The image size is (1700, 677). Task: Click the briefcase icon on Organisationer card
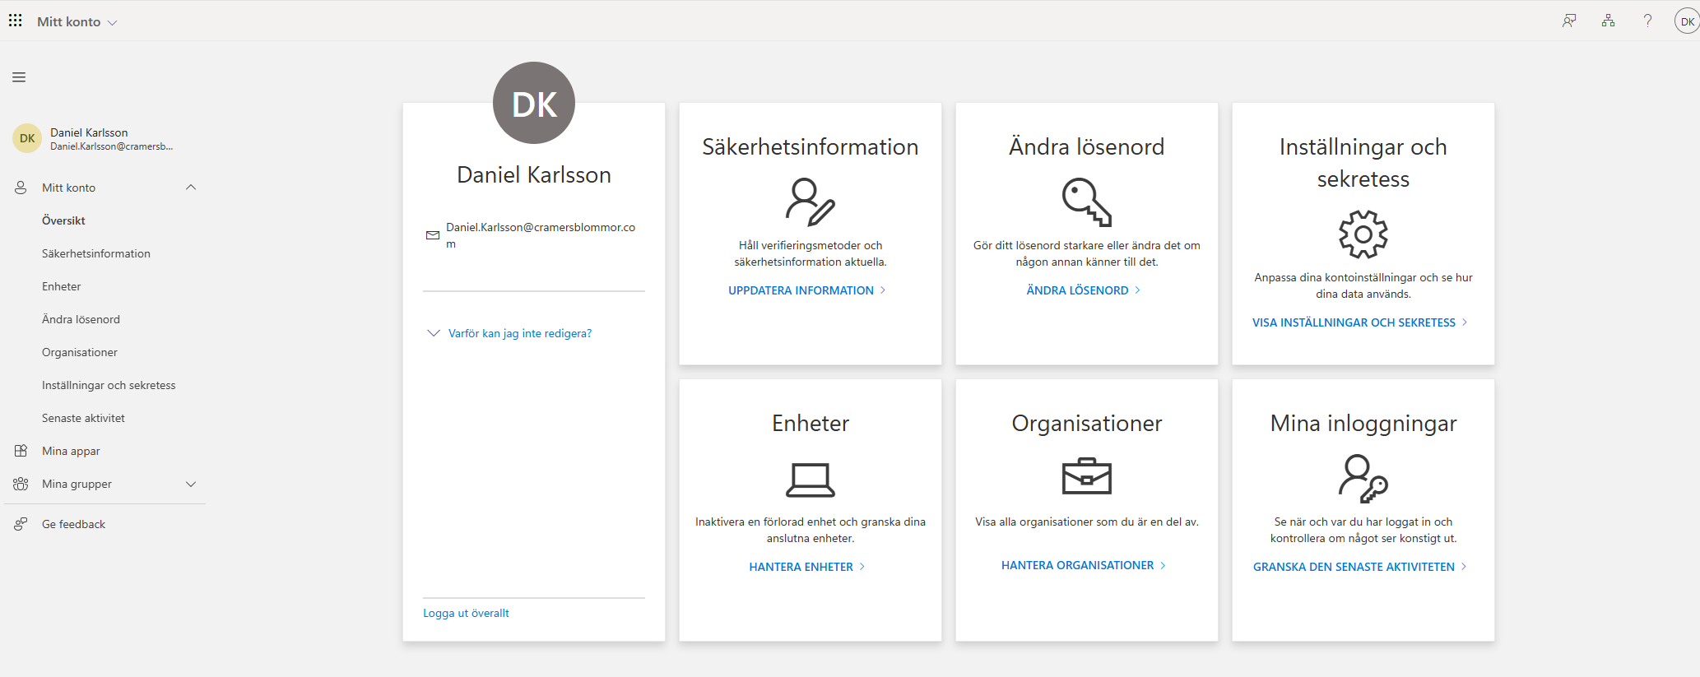[x=1086, y=476]
